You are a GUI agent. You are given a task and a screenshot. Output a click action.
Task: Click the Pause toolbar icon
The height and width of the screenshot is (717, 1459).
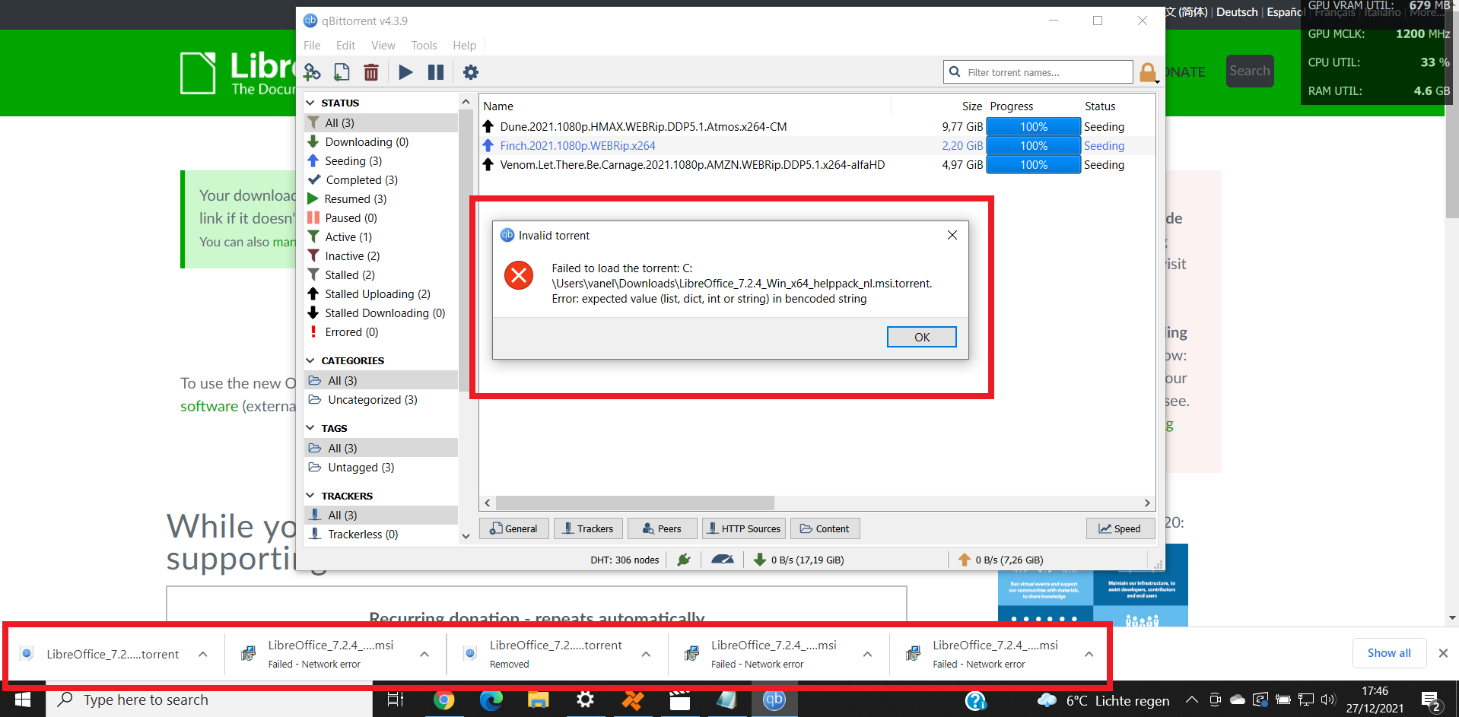[x=436, y=72]
